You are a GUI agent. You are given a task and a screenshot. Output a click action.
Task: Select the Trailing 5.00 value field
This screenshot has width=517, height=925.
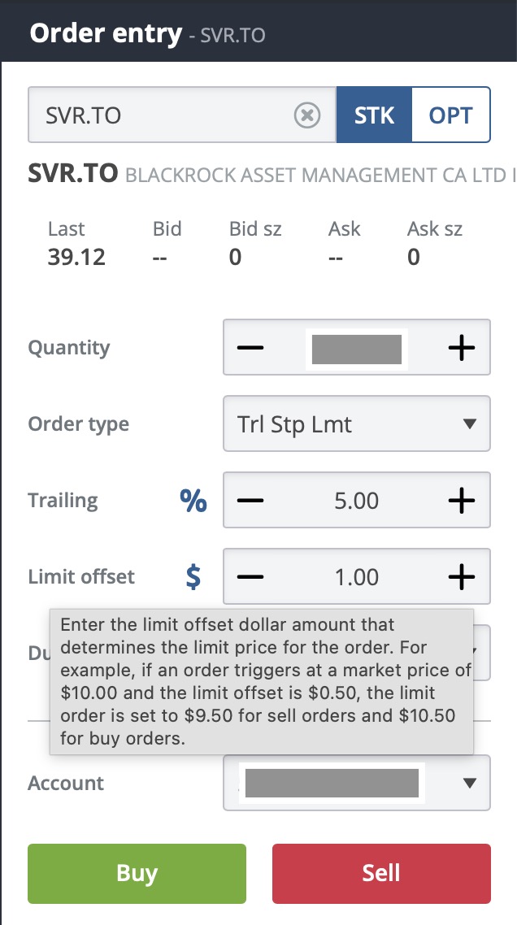(x=356, y=500)
